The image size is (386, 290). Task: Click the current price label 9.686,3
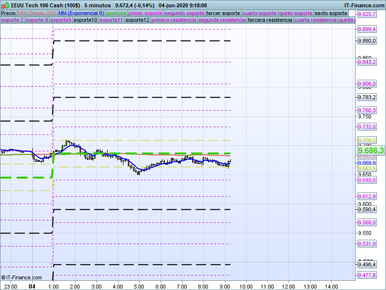[x=371, y=151]
